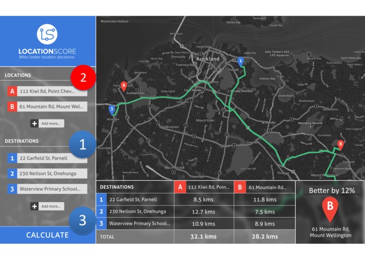
Task: Select the red B badge beside 61 Mountain Rd field
Action: [x=12, y=106]
